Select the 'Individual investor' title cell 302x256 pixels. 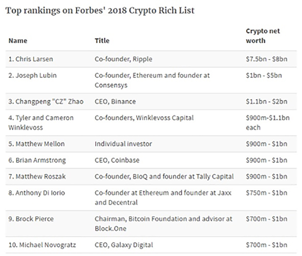coord(123,144)
